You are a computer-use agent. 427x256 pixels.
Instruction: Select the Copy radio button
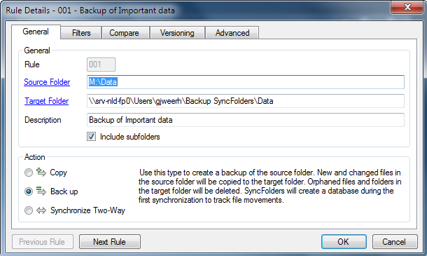coord(28,173)
